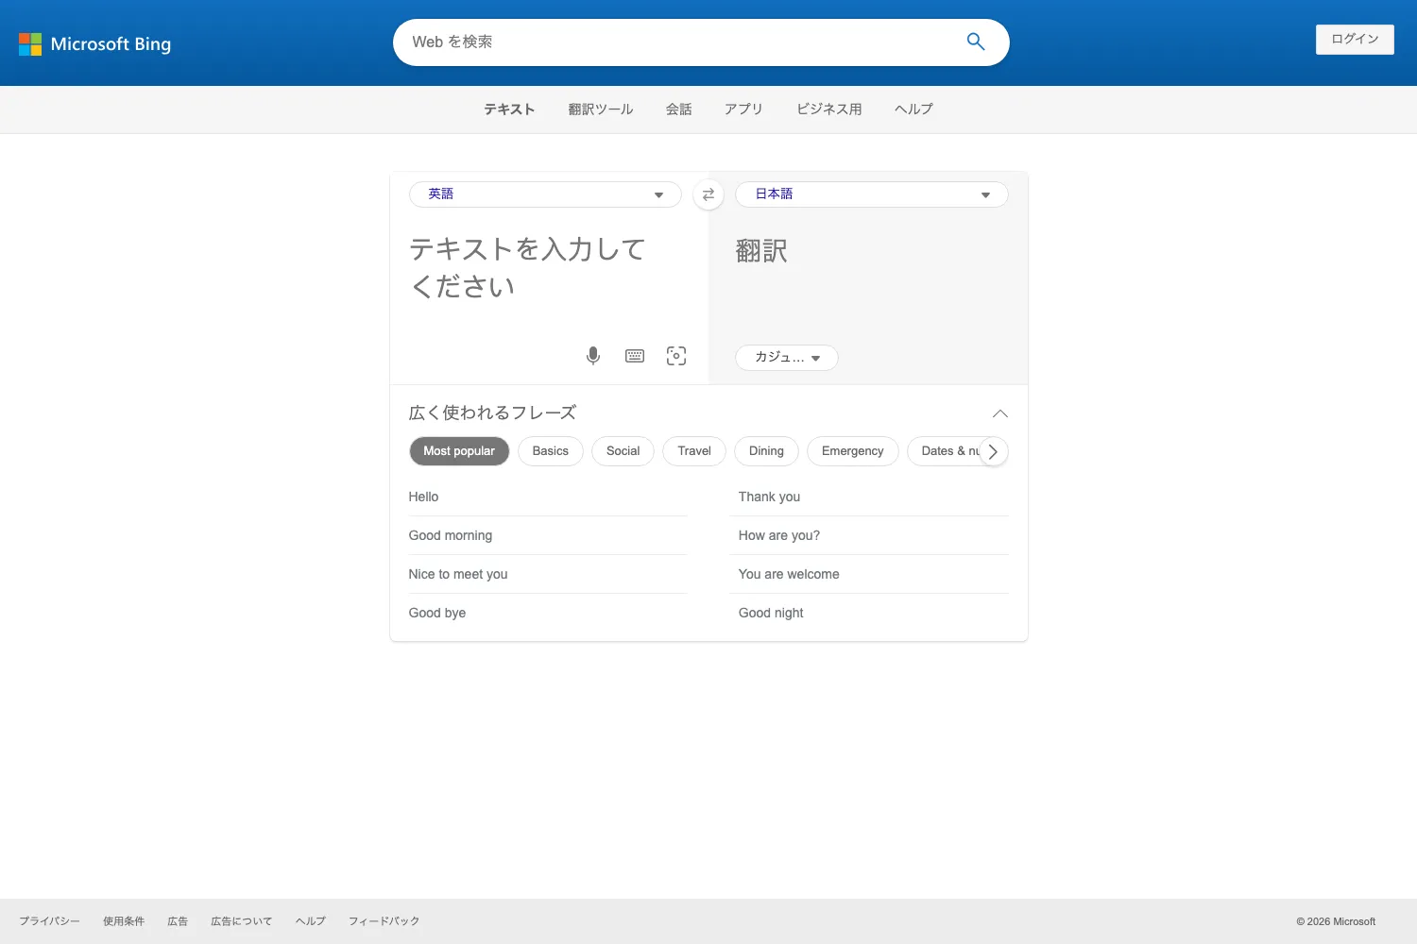
Task: Open the on-screen keyboard icon
Action: tap(635, 356)
